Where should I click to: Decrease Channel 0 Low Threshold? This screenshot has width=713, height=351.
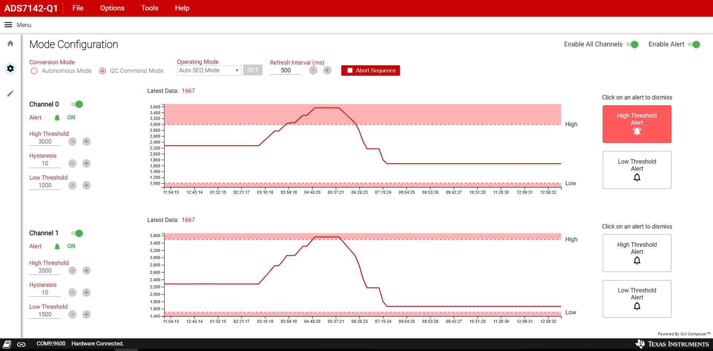click(72, 185)
